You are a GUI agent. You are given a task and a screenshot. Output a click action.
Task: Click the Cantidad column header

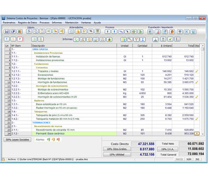142,46
